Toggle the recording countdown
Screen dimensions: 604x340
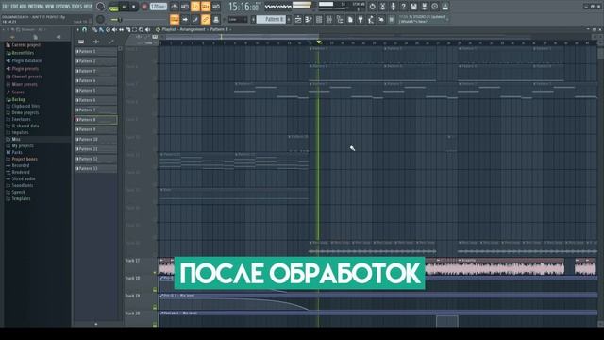point(195,7)
